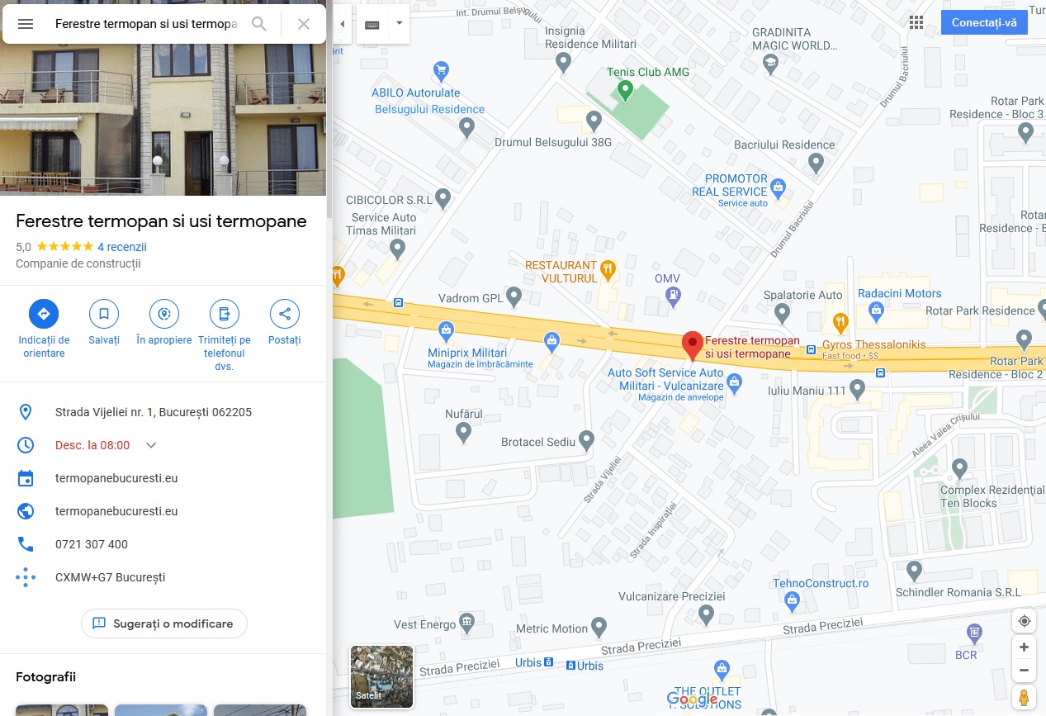Share the place with Postați icon
This screenshot has width=1046, height=716.
click(285, 314)
